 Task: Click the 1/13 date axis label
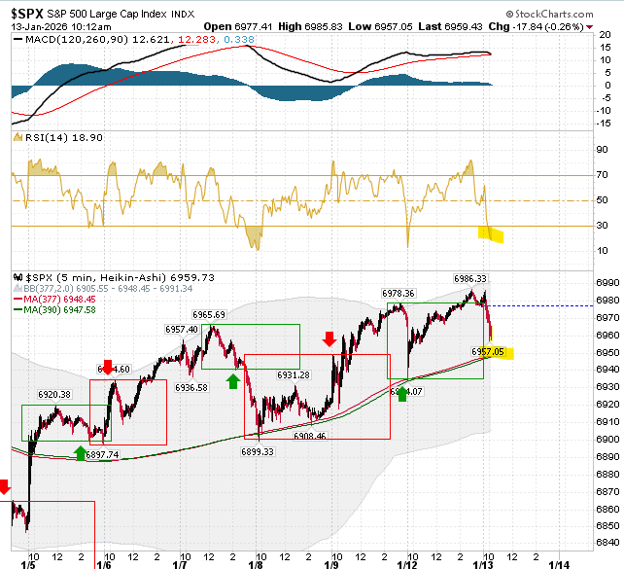click(483, 564)
